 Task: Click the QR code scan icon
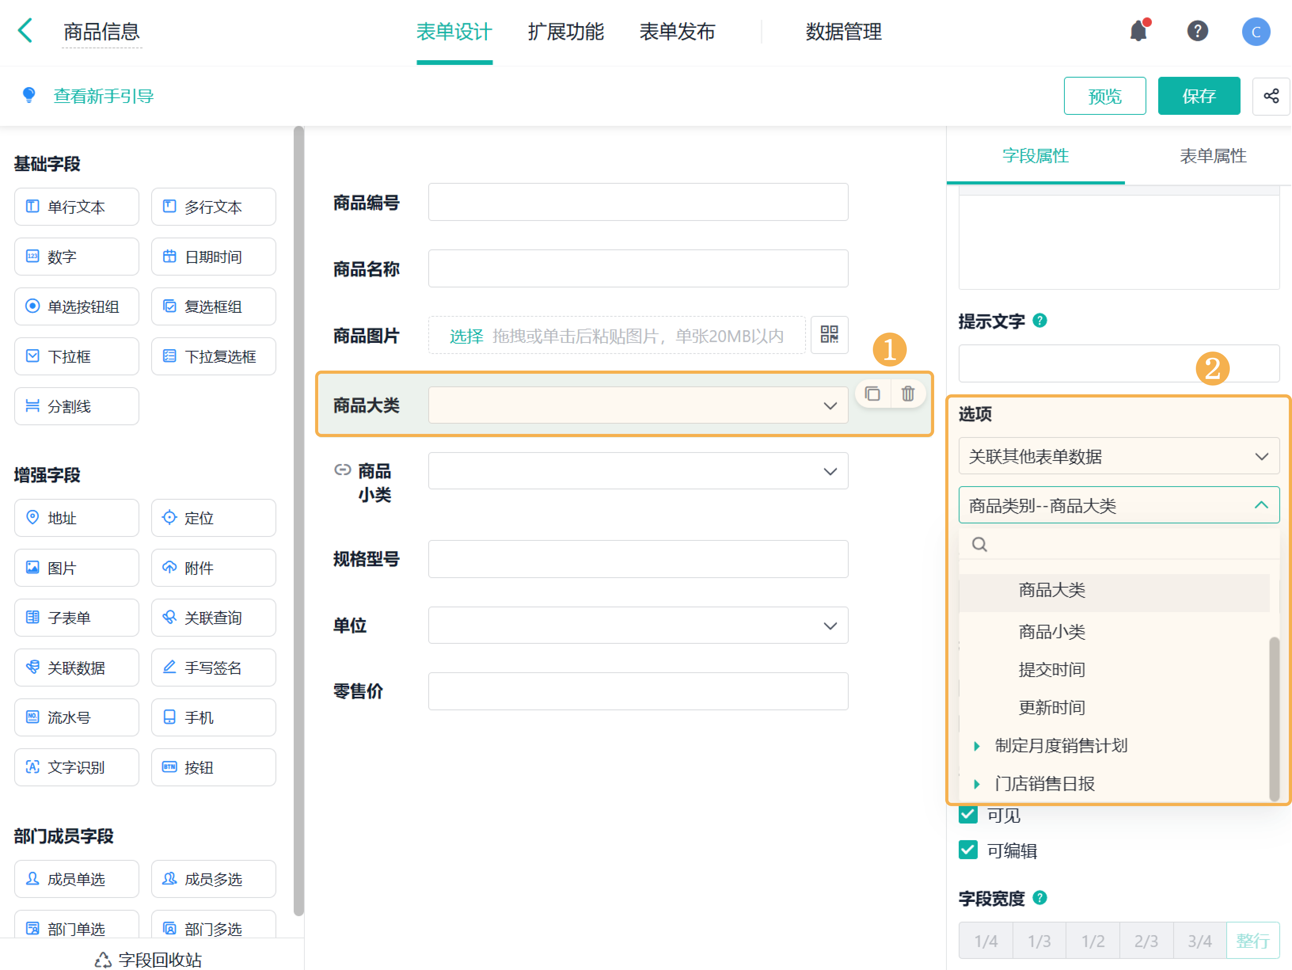829,335
